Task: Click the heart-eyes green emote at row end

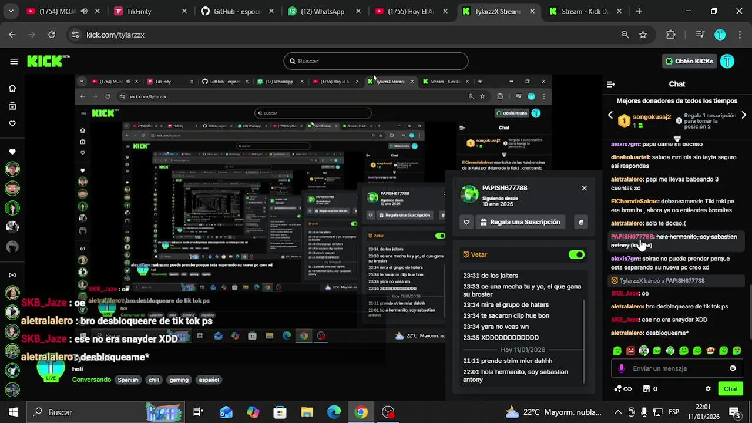Action: click(737, 351)
